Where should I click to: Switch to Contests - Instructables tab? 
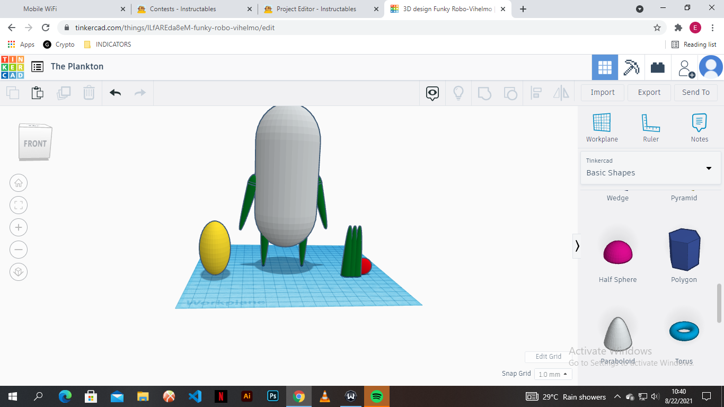[195, 9]
